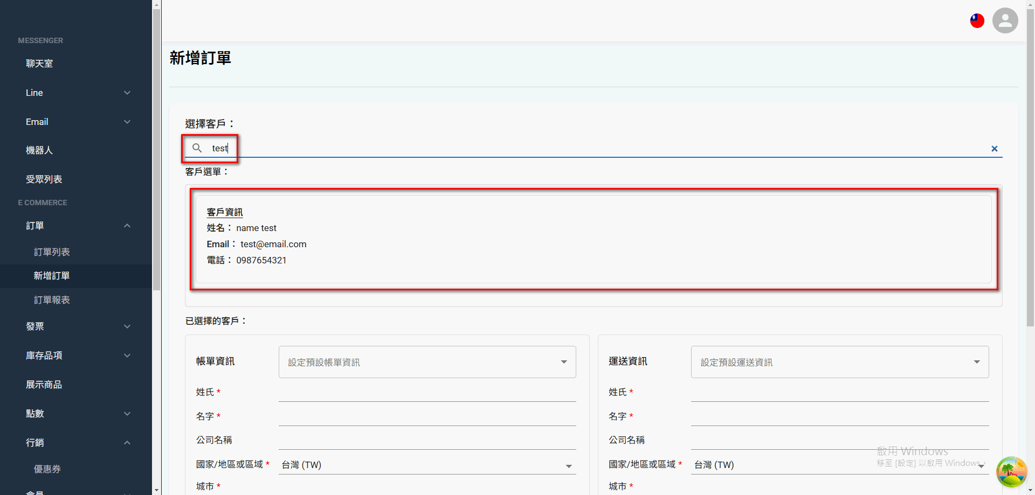Click the tropical island icon in the corner

pyautogui.click(x=1012, y=472)
